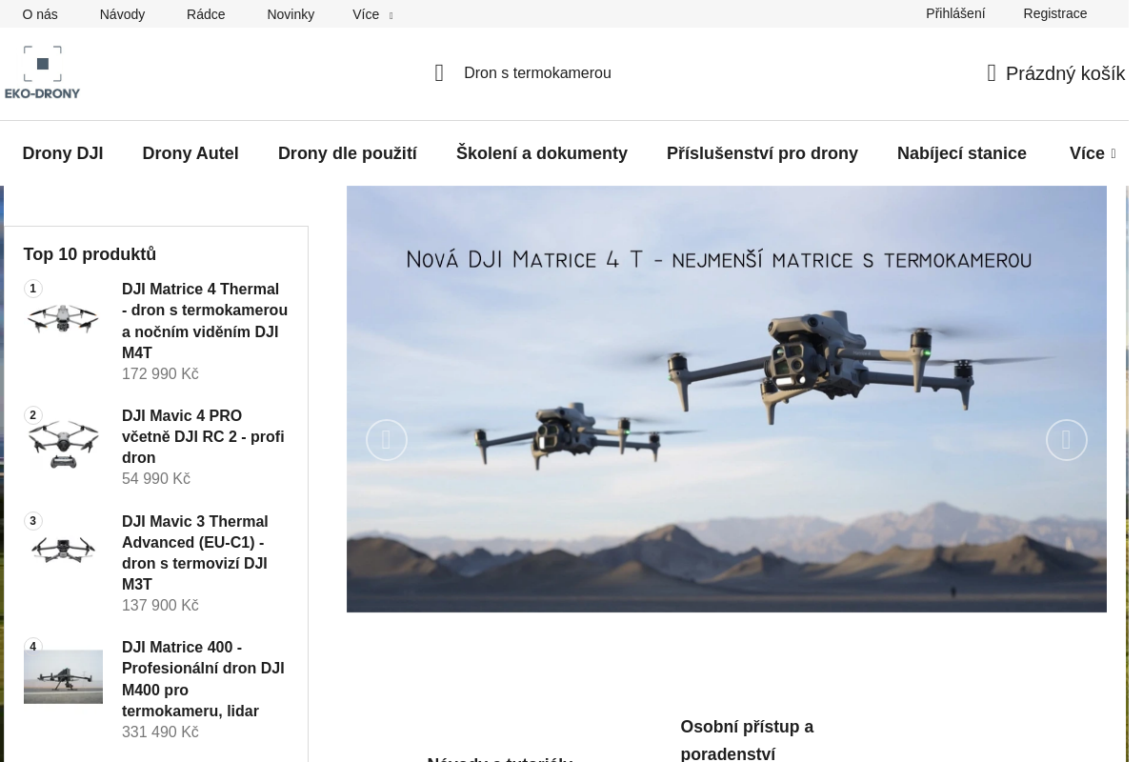Open DJI Mavic 3 Thermal Advanced link
Viewport: 1143px width, 762px height.
pyautogui.click(x=195, y=552)
